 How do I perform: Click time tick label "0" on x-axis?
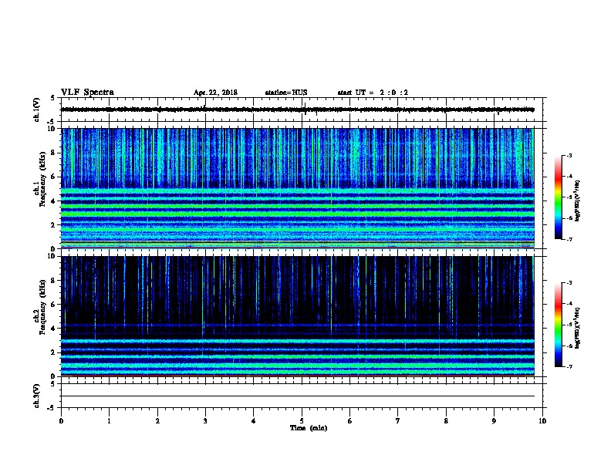pos(61,421)
